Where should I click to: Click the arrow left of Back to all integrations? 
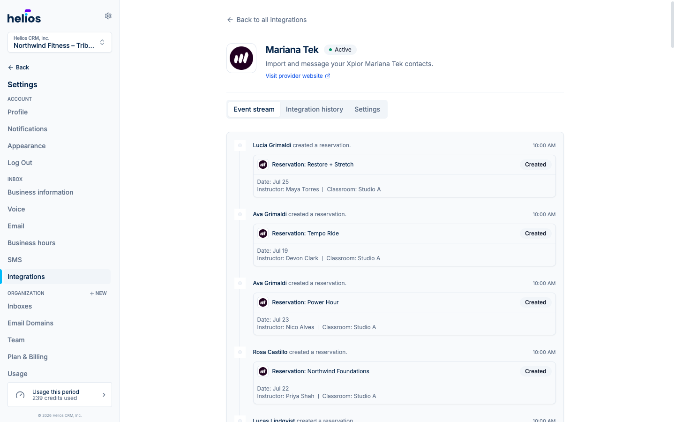pos(230,20)
